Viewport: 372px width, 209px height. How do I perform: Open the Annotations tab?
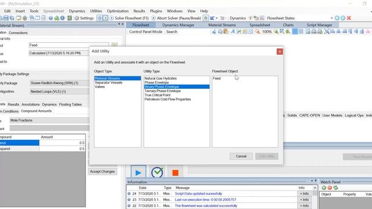coord(30,105)
